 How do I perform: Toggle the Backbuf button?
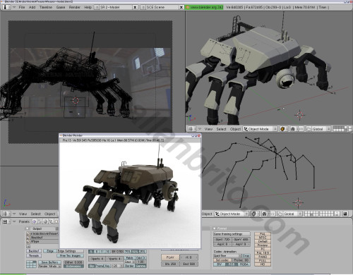point(34,251)
